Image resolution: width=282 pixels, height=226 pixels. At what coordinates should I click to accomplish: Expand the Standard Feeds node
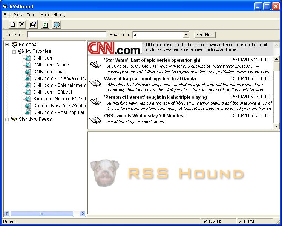7,120
